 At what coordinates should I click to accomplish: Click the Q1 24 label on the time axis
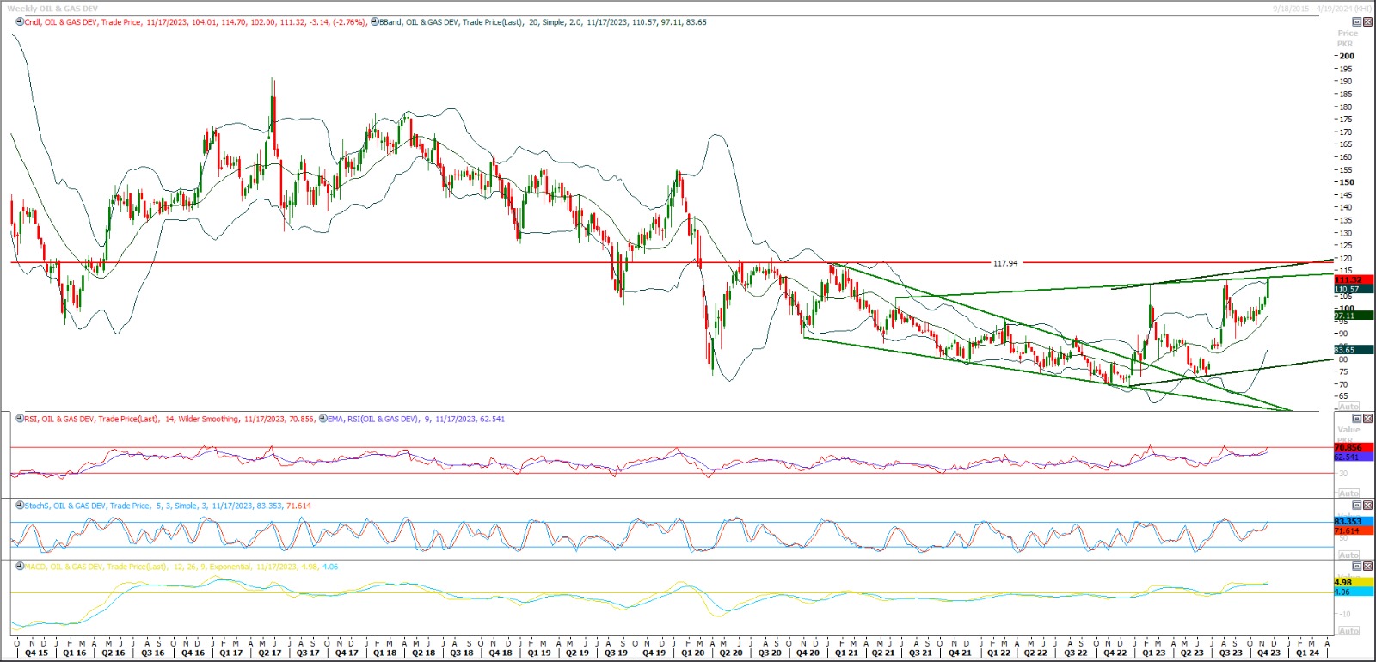(x=1307, y=653)
